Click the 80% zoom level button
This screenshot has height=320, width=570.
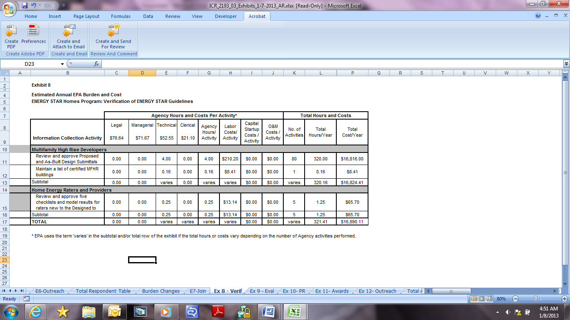[x=501, y=299]
